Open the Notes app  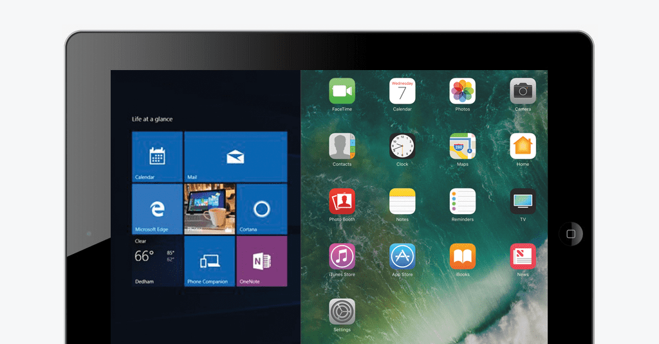402,201
